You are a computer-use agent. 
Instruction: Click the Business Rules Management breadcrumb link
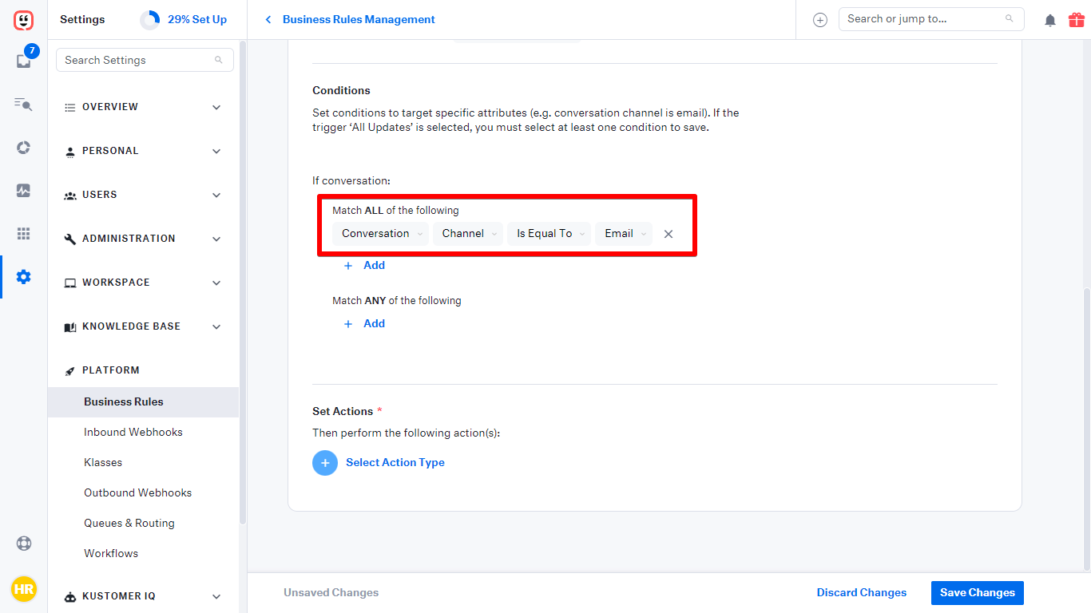pos(359,20)
